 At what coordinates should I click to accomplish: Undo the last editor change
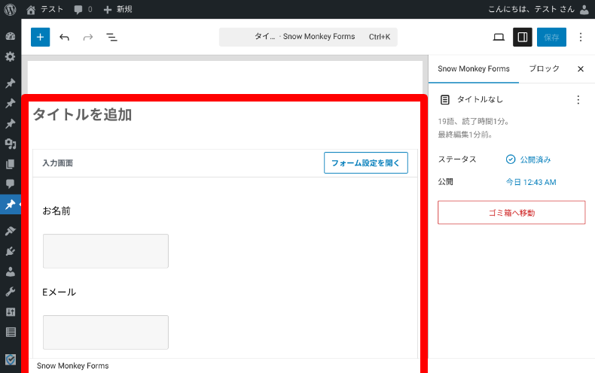(64, 37)
